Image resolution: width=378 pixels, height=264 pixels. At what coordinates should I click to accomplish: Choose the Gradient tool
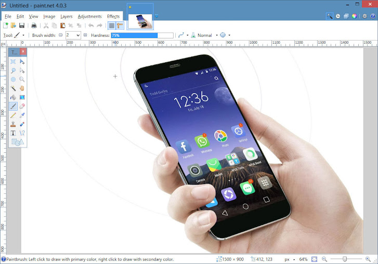(22, 97)
